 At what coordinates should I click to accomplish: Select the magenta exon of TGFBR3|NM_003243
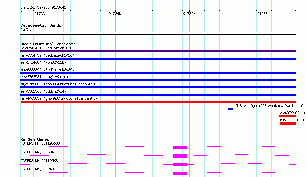pos(180,173)
